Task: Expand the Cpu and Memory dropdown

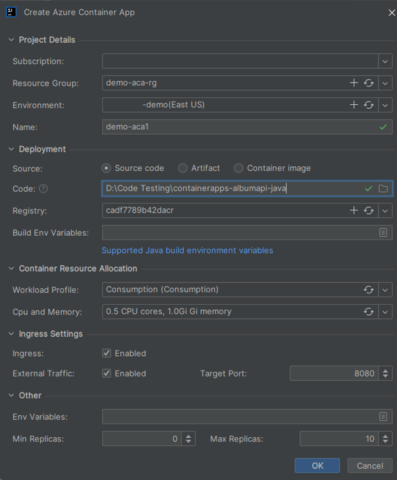Action: (385, 312)
